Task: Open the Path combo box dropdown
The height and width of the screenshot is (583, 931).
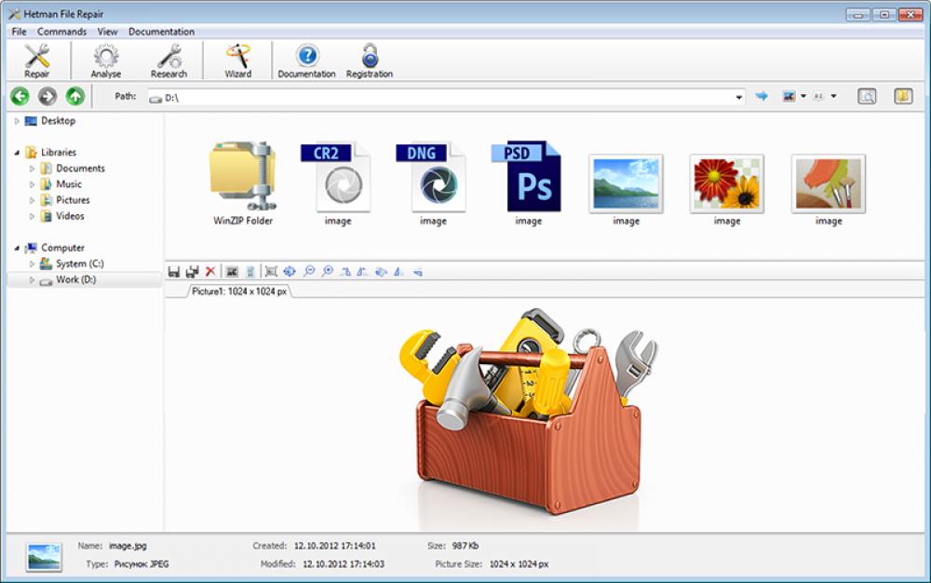Action: (x=740, y=95)
